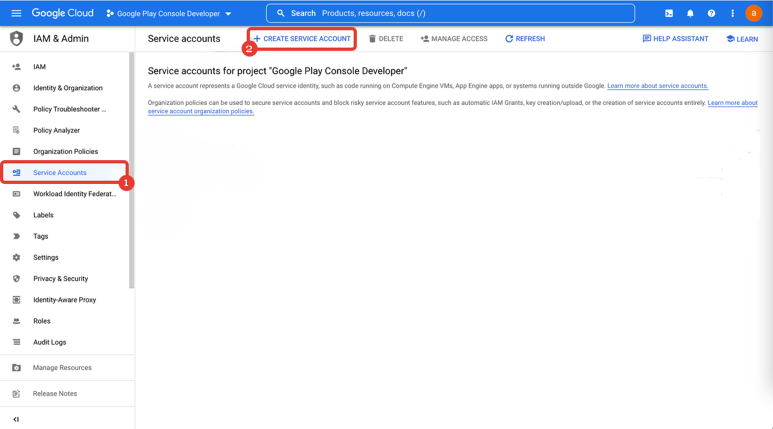This screenshot has height=429, width=773.
Task: Click the search bar input field
Action: click(x=450, y=13)
